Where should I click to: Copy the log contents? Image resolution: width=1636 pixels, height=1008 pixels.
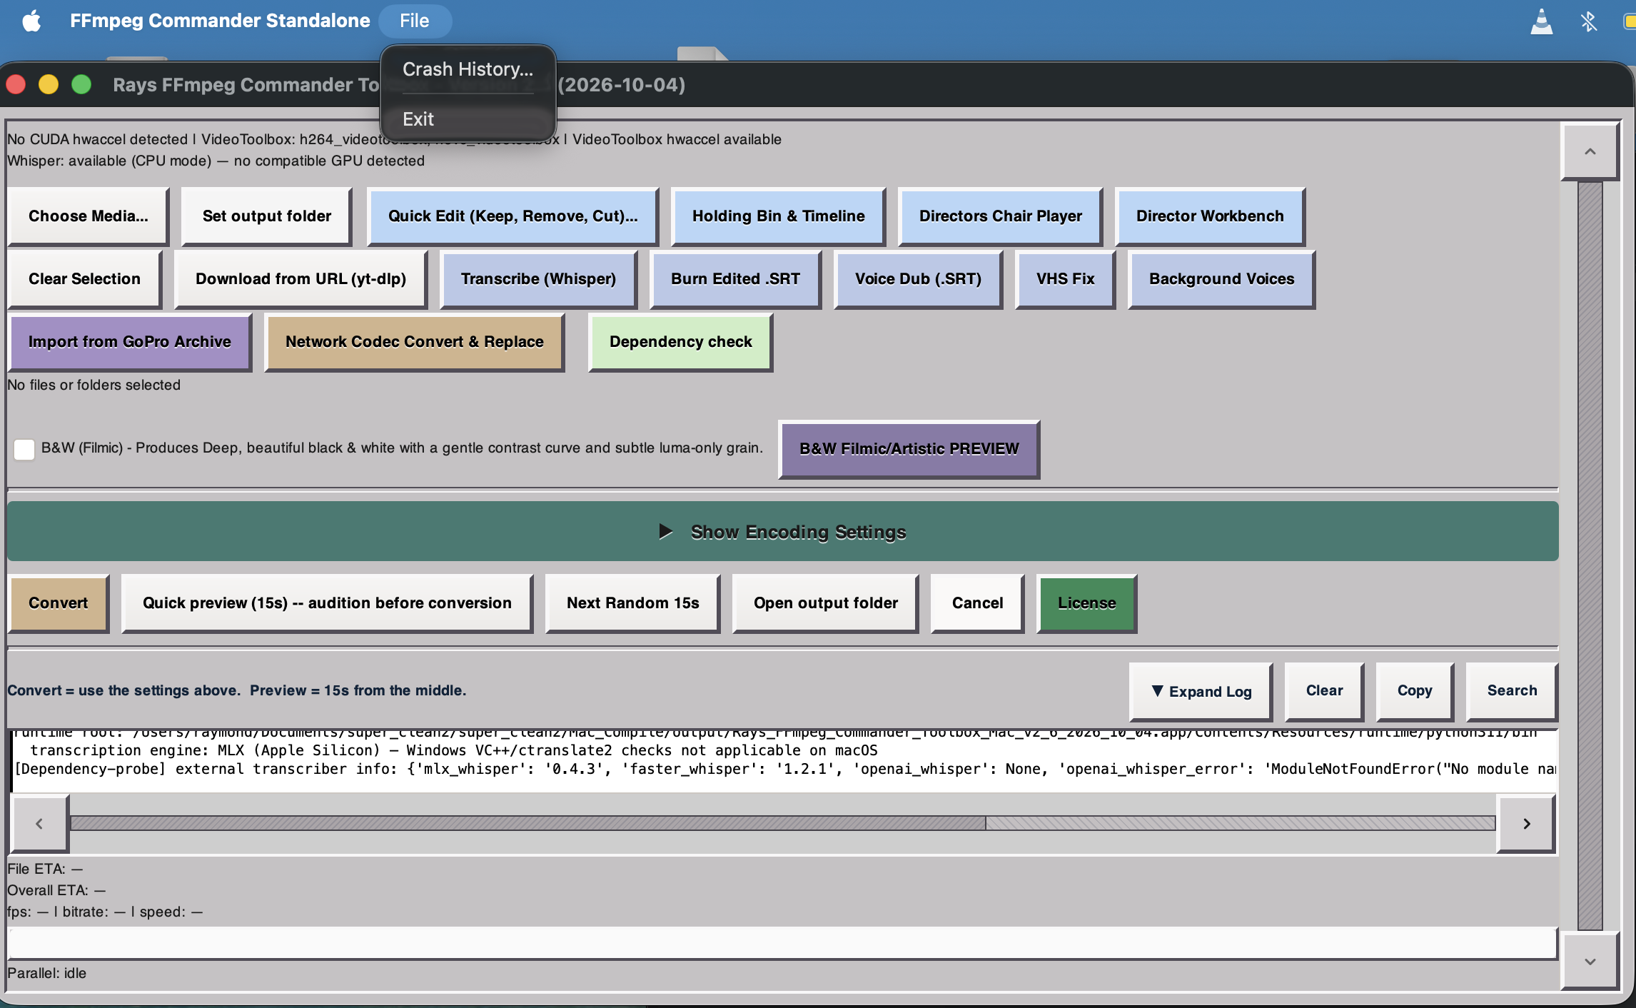coord(1415,691)
